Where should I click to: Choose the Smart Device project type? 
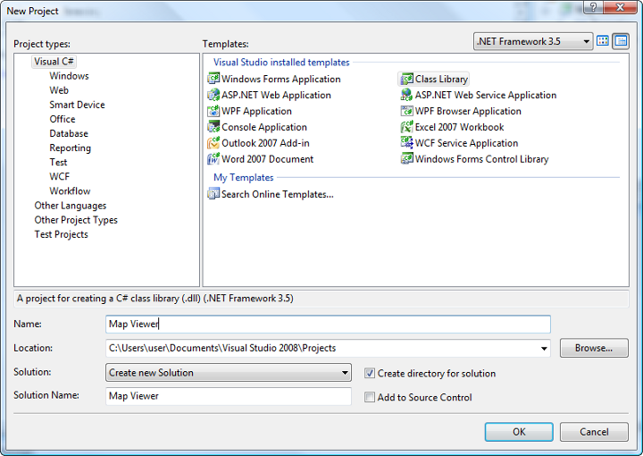[x=77, y=105]
